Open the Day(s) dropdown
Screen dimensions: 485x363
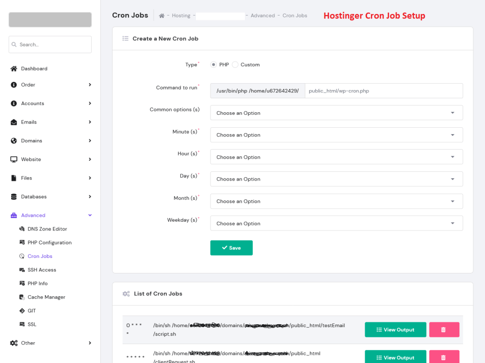[337, 179]
